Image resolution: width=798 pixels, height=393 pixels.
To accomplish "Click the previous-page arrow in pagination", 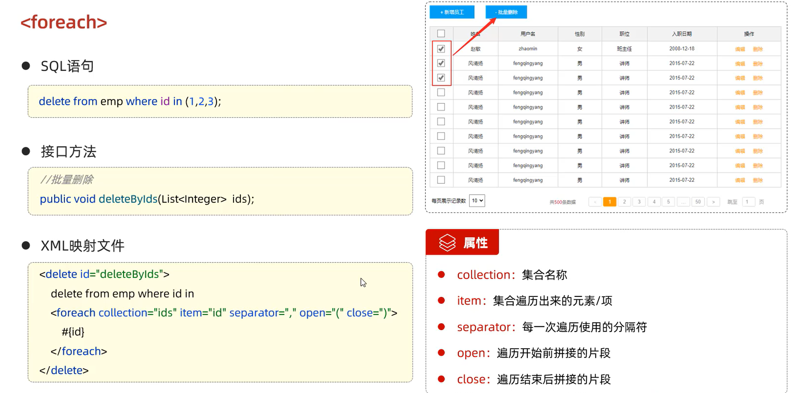I will pos(595,202).
